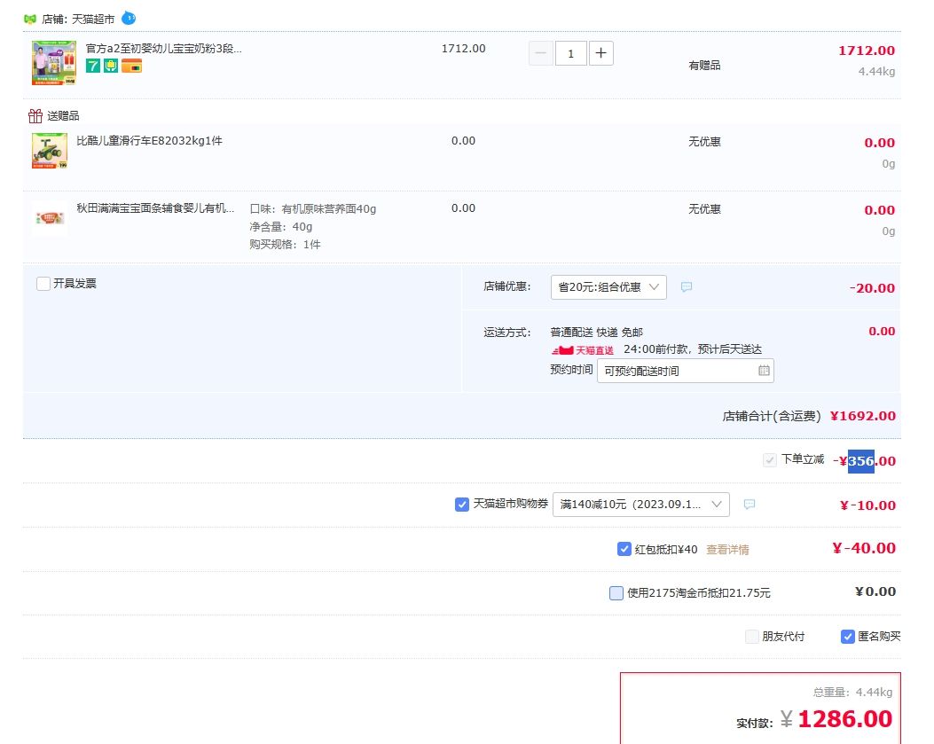Open the 比酷儿童滑行车 gift thumbnail
Screen dimensions: 934x744
[50, 151]
